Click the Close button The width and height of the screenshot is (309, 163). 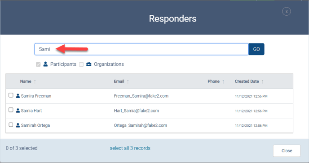[x=287, y=150]
